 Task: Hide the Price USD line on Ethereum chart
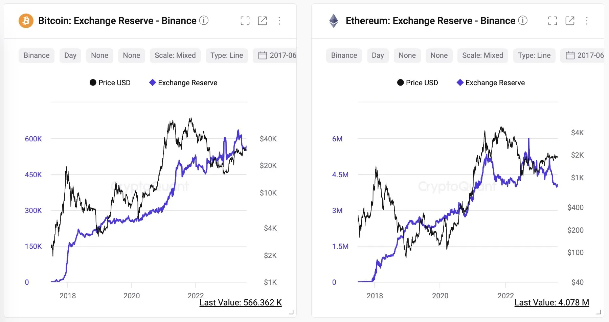tap(418, 83)
